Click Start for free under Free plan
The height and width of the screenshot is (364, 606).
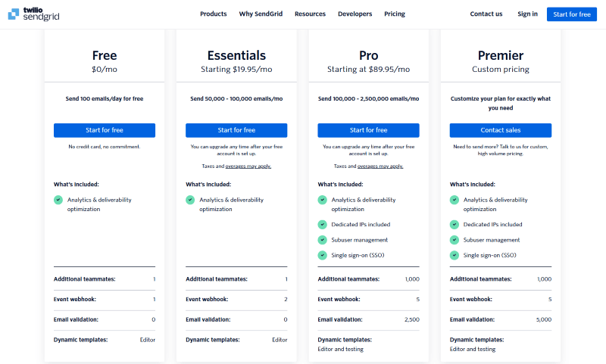[105, 130]
